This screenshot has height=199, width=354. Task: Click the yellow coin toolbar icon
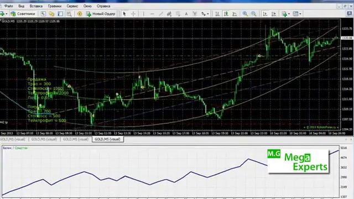click(x=80, y=14)
